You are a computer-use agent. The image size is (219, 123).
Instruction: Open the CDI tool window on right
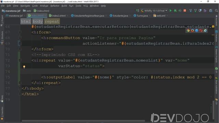(216, 101)
